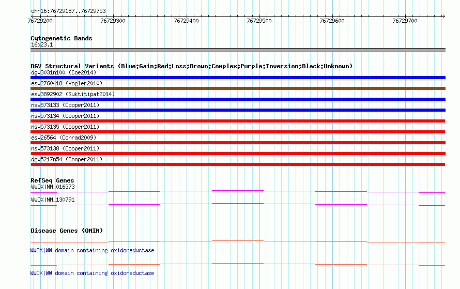Click the red loss bar for nsv573134
This screenshot has width=460, height=289.
(x=238, y=121)
